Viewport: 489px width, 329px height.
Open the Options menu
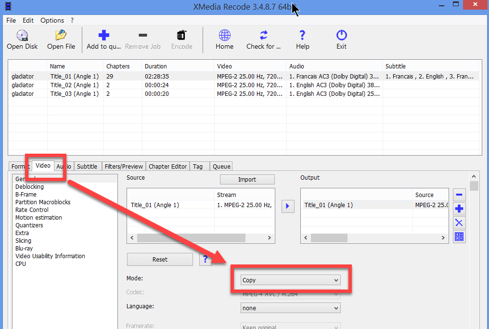coord(52,20)
